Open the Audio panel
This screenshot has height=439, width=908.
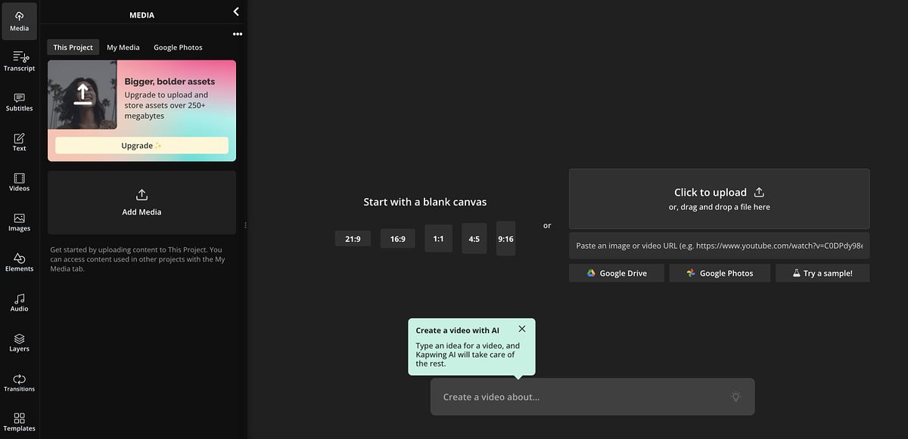coord(19,303)
